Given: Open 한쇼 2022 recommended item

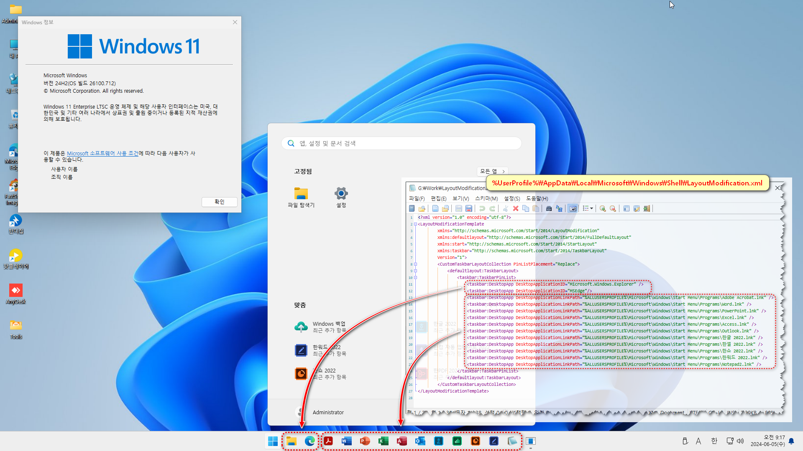Looking at the screenshot, I should click(321, 374).
